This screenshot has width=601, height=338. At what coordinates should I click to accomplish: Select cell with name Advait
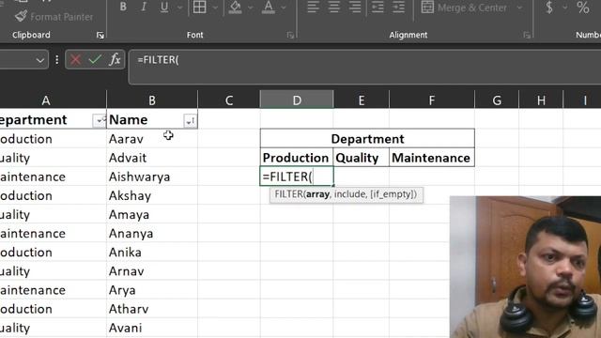pyautogui.click(x=152, y=158)
